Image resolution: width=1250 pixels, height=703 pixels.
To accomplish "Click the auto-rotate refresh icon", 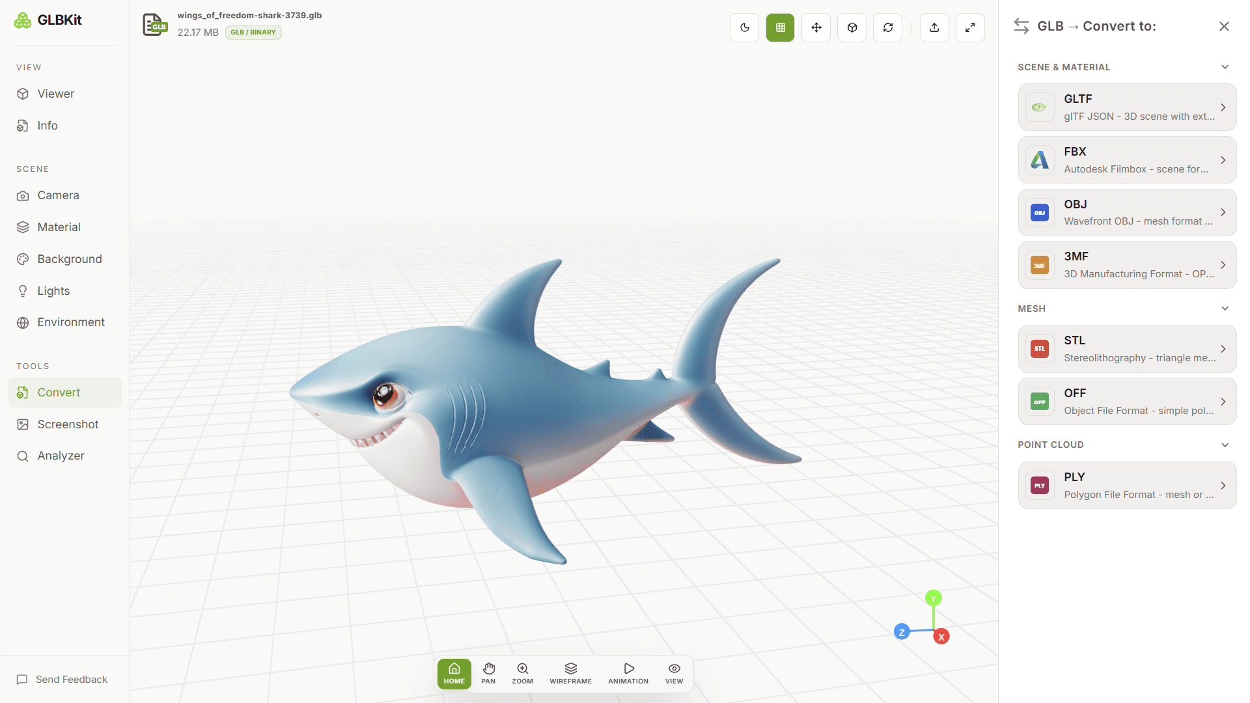I will (x=887, y=27).
